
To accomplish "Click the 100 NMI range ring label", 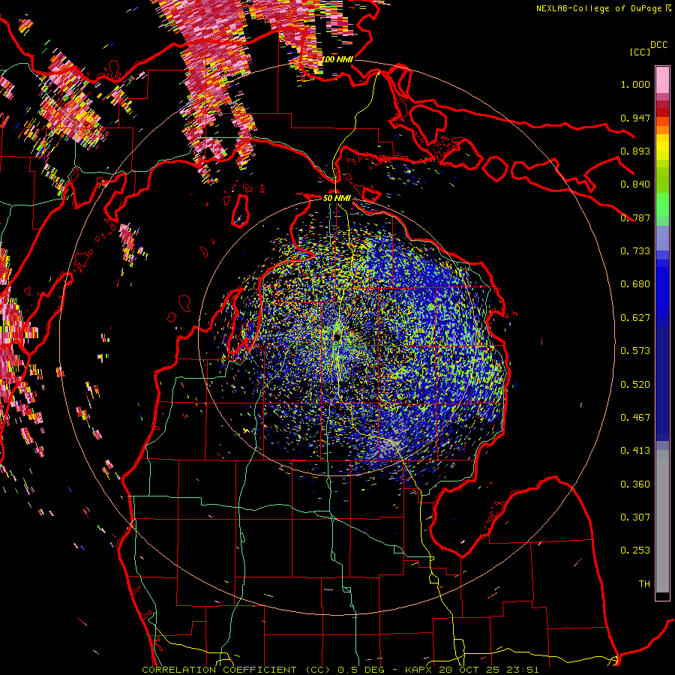I will pyautogui.click(x=337, y=59).
